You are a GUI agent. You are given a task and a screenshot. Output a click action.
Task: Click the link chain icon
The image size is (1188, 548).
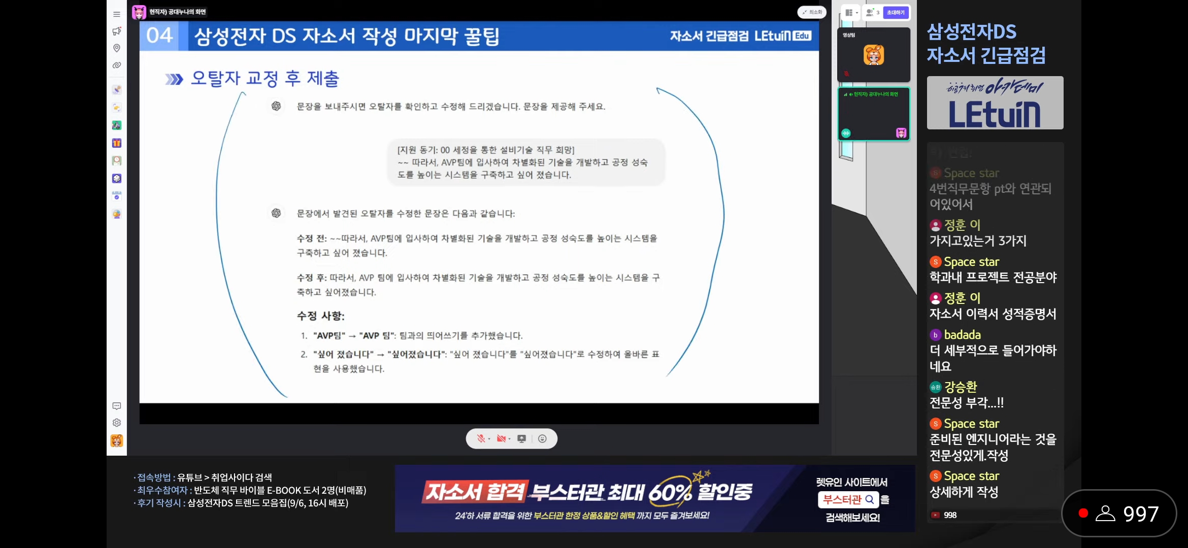pyautogui.click(x=117, y=65)
